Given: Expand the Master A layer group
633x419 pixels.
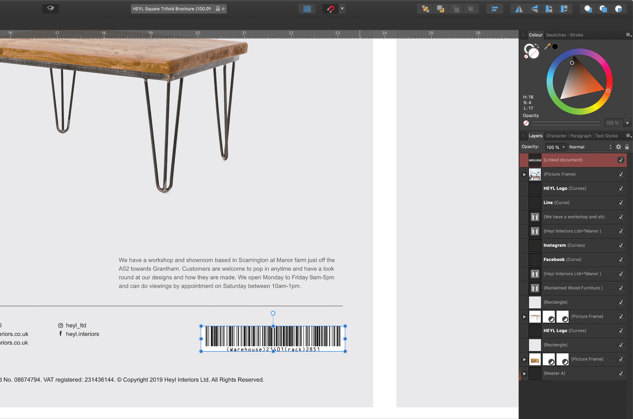Looking at the screenshot, I should click(524, 373).
